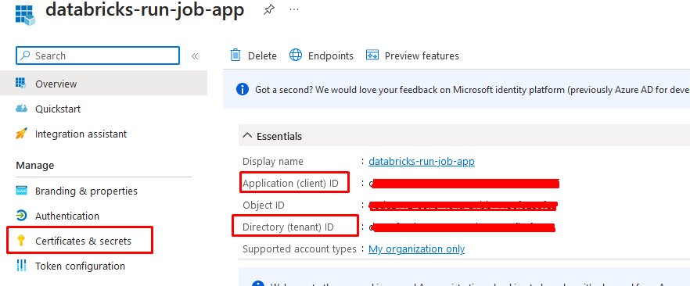Open the databricks-run-job-app display name link
The image size is (690, 286).
[x=422, y=161]
